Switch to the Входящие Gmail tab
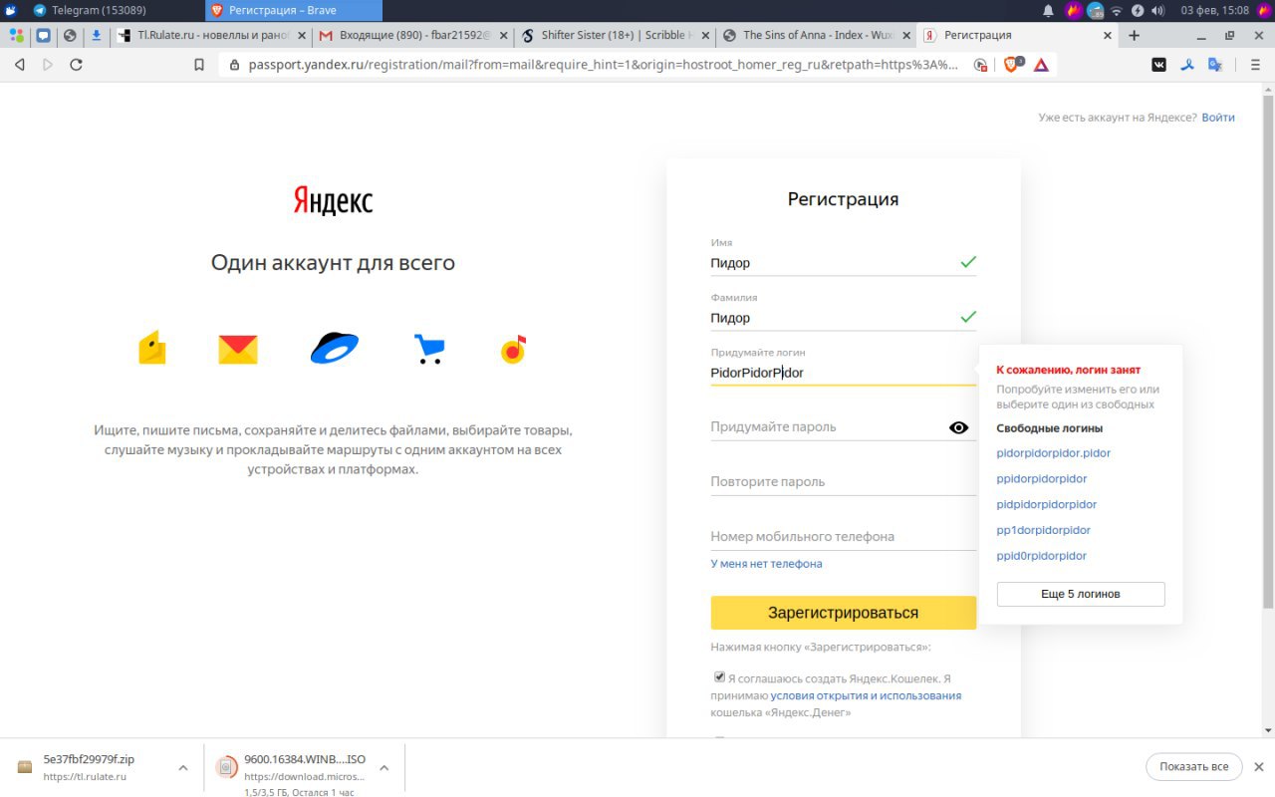The height and width of the screenshot is (797, 1275). tap(412, 35)
